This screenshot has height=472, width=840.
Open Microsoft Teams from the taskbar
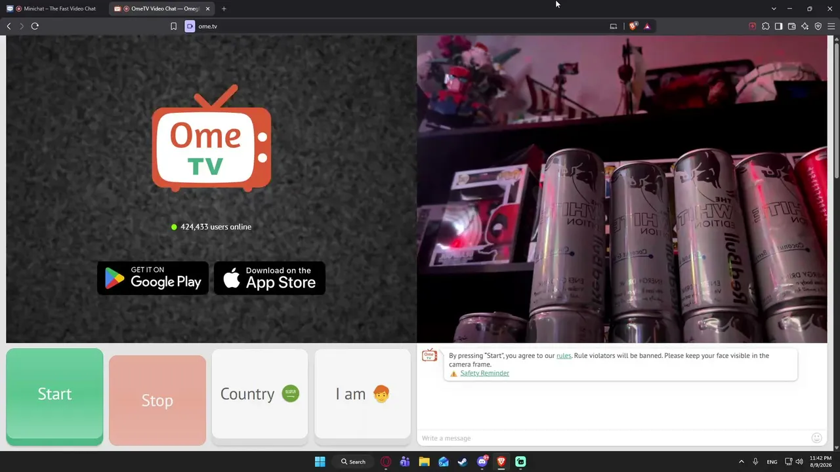pyautogui.click(x=405, y=462)
